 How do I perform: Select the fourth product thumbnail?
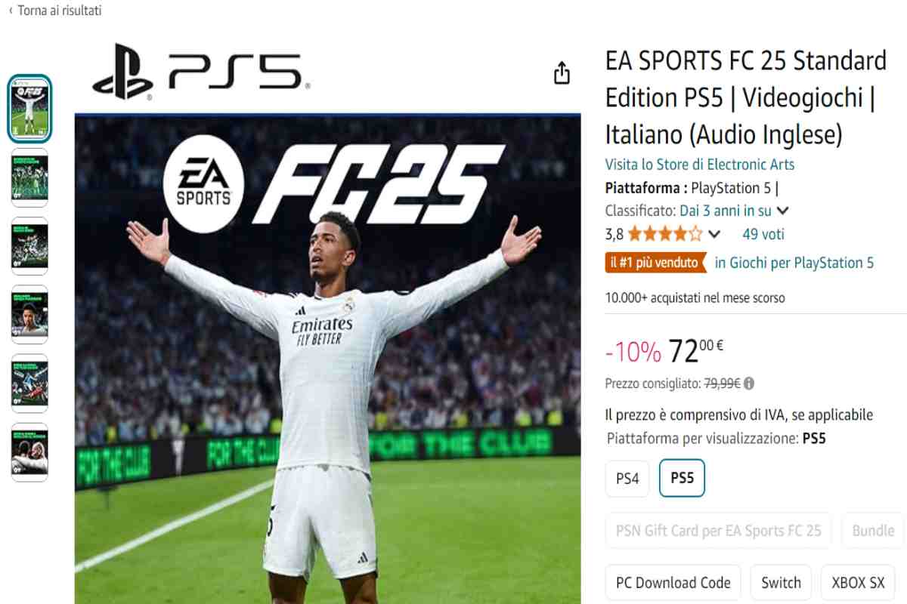click(x=29, y=315)
